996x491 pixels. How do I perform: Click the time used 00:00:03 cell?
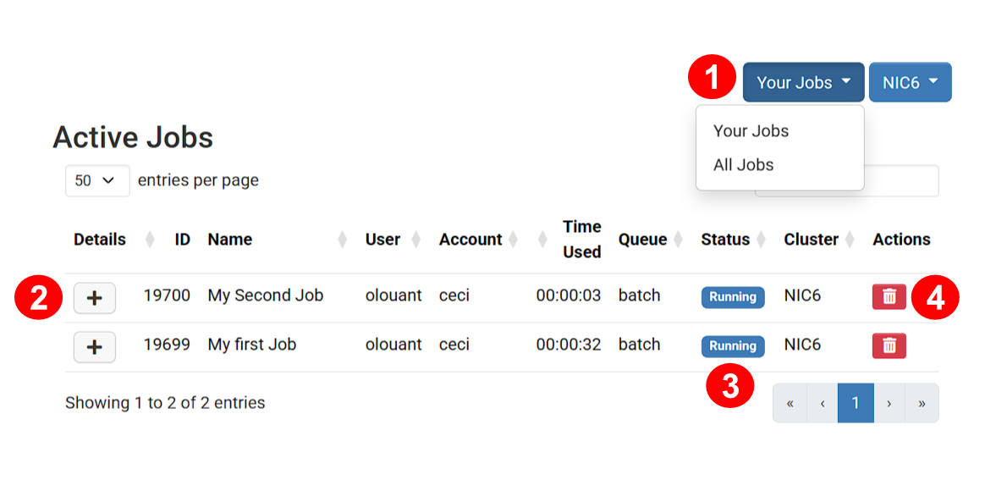click(x=568, y=295)
